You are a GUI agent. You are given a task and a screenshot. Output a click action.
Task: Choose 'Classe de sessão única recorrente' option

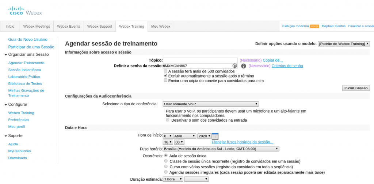pyautogui.click(x=166, y=161)
